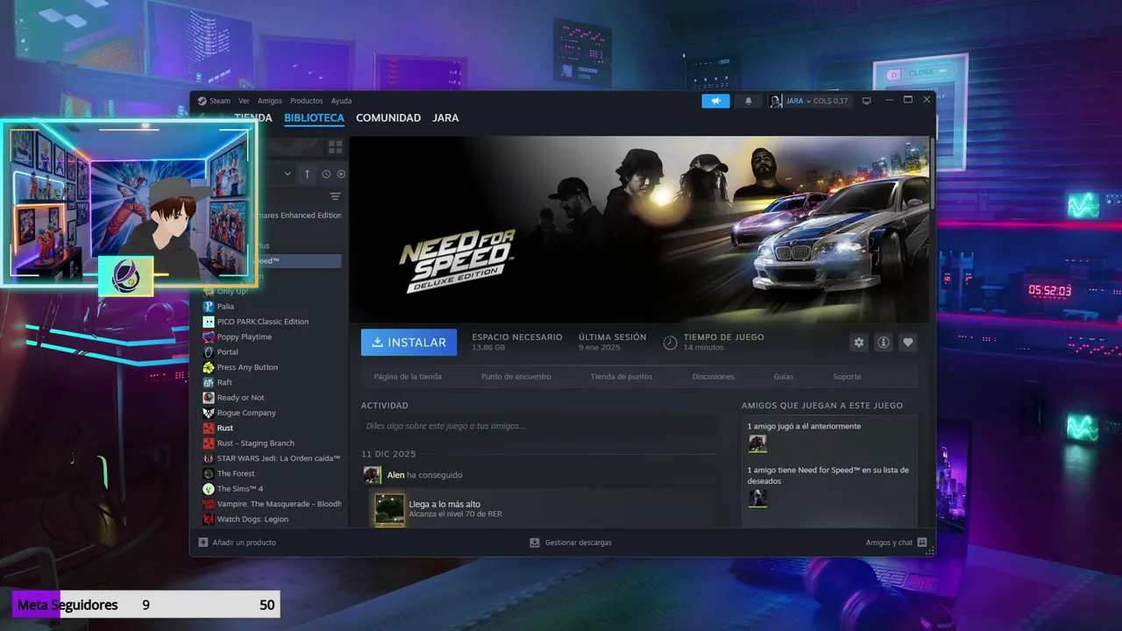Open Punto de encuentro link
Screen dimensions: 1122x631
pos(516,377)
